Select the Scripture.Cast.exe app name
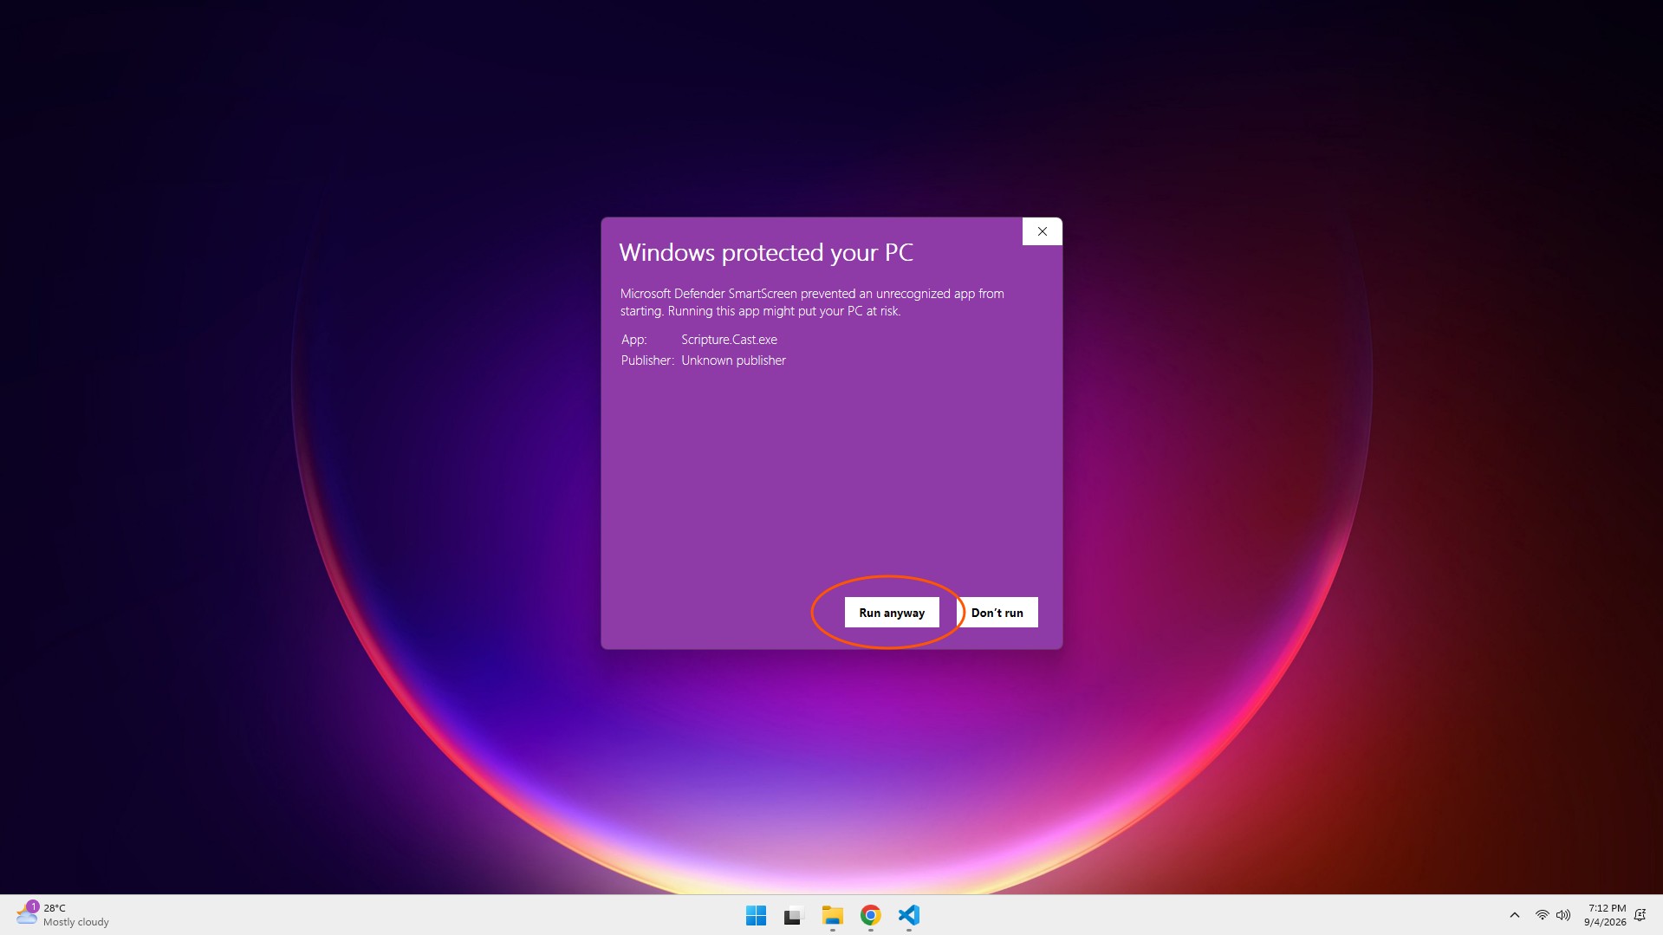Image resolution: width=1663 pixels, height=935 pixels. [x=729, y=340]
